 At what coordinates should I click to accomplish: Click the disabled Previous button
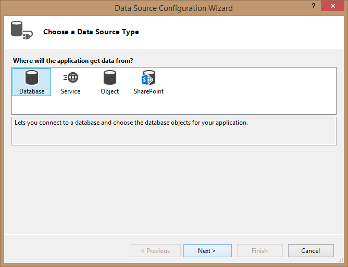156,250
